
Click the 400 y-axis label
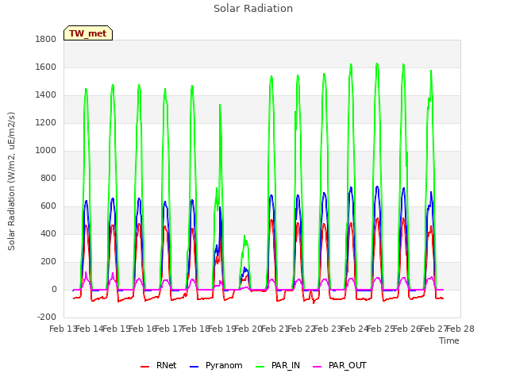[x=48, y=234]
